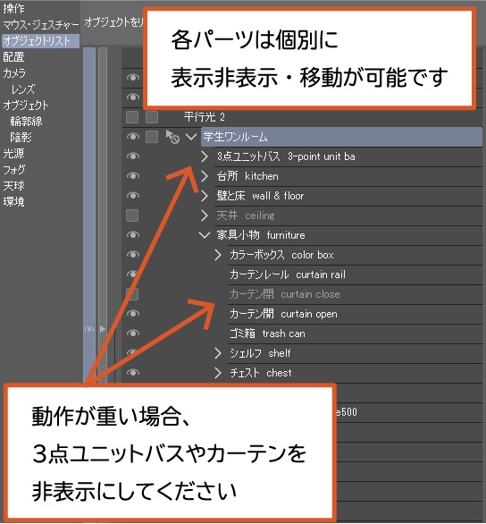Select the チェスト chest row
Viewport: 486px width, 524px height.
point(355,373)
